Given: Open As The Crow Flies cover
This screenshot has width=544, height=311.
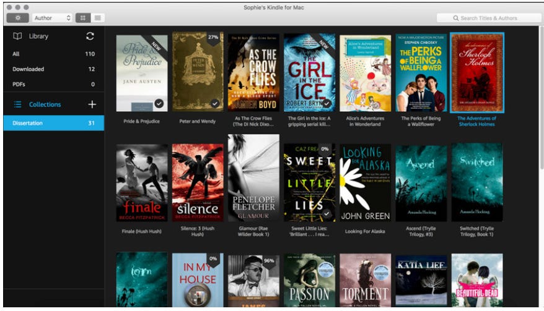Looking at the screenshot, I should [253, 72].
